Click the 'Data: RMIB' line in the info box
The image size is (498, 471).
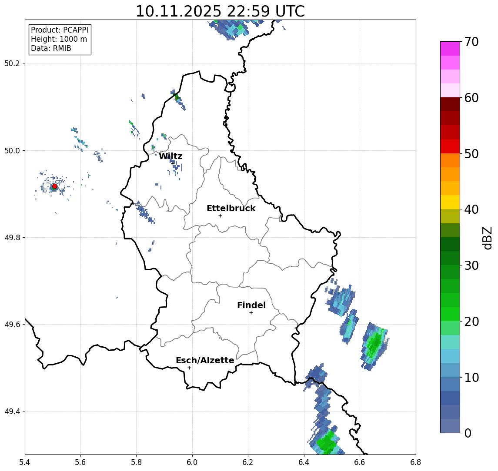(51, 48)
